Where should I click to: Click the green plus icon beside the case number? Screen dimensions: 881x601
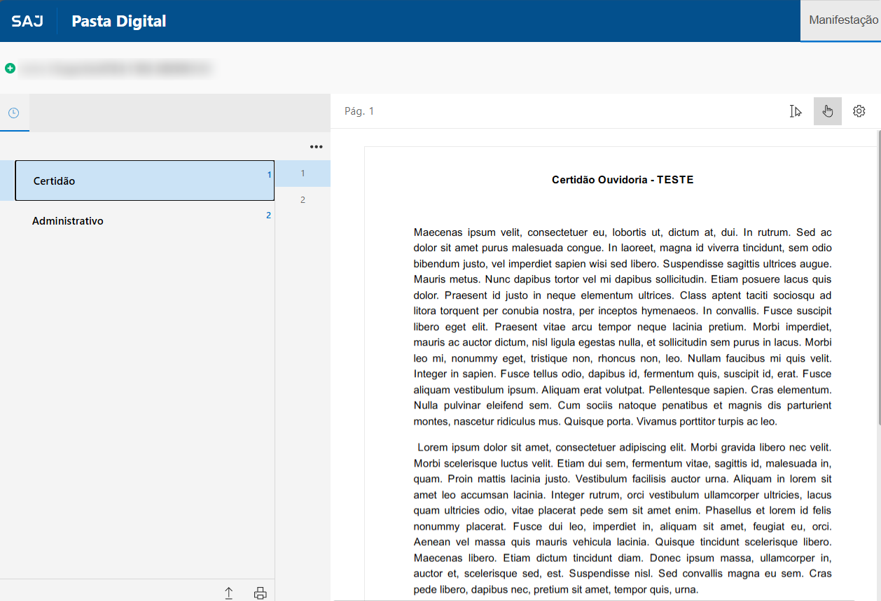tap(10, 69)
